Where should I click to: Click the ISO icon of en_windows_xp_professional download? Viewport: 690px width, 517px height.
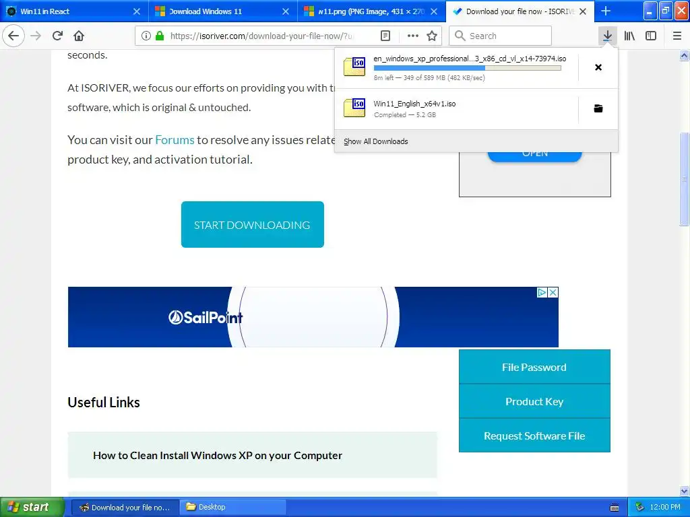pyautogui.click(x=354, y=67)
